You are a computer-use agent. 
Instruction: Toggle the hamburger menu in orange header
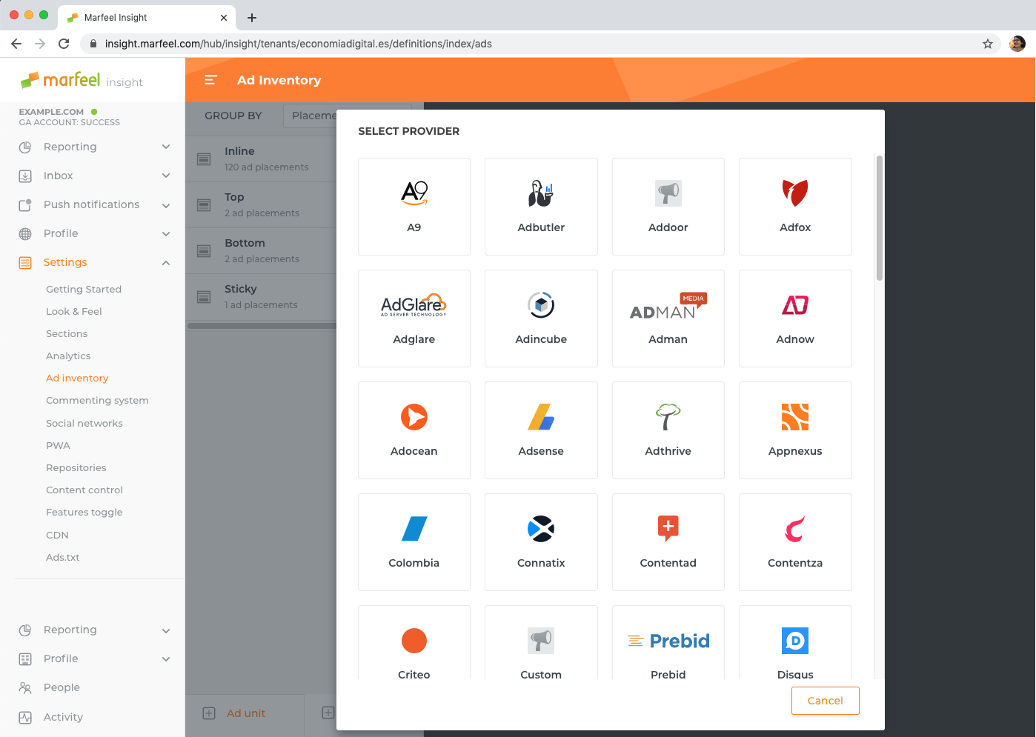point(210,80)
